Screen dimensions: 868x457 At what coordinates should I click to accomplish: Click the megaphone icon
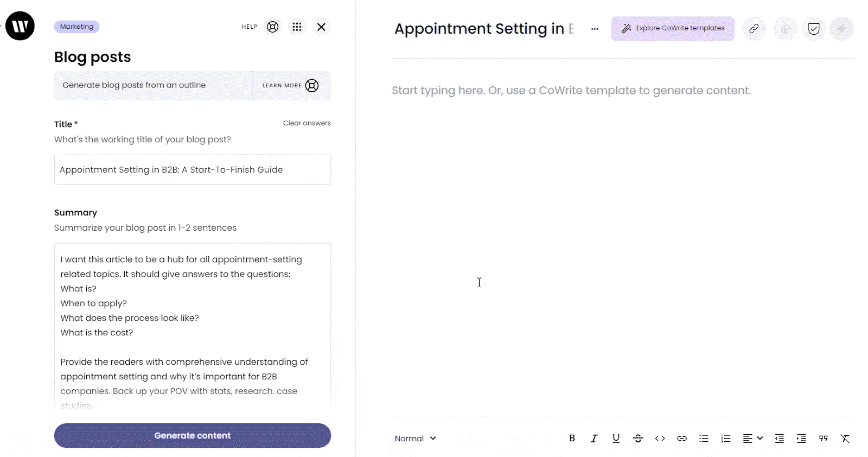coord(785,29)
